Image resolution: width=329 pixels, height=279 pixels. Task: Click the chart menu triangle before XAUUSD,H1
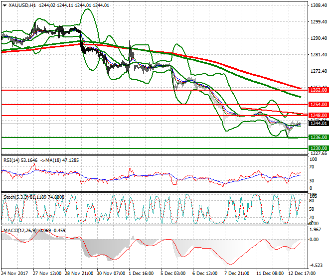pyautogui.click(x=4, y=5)
